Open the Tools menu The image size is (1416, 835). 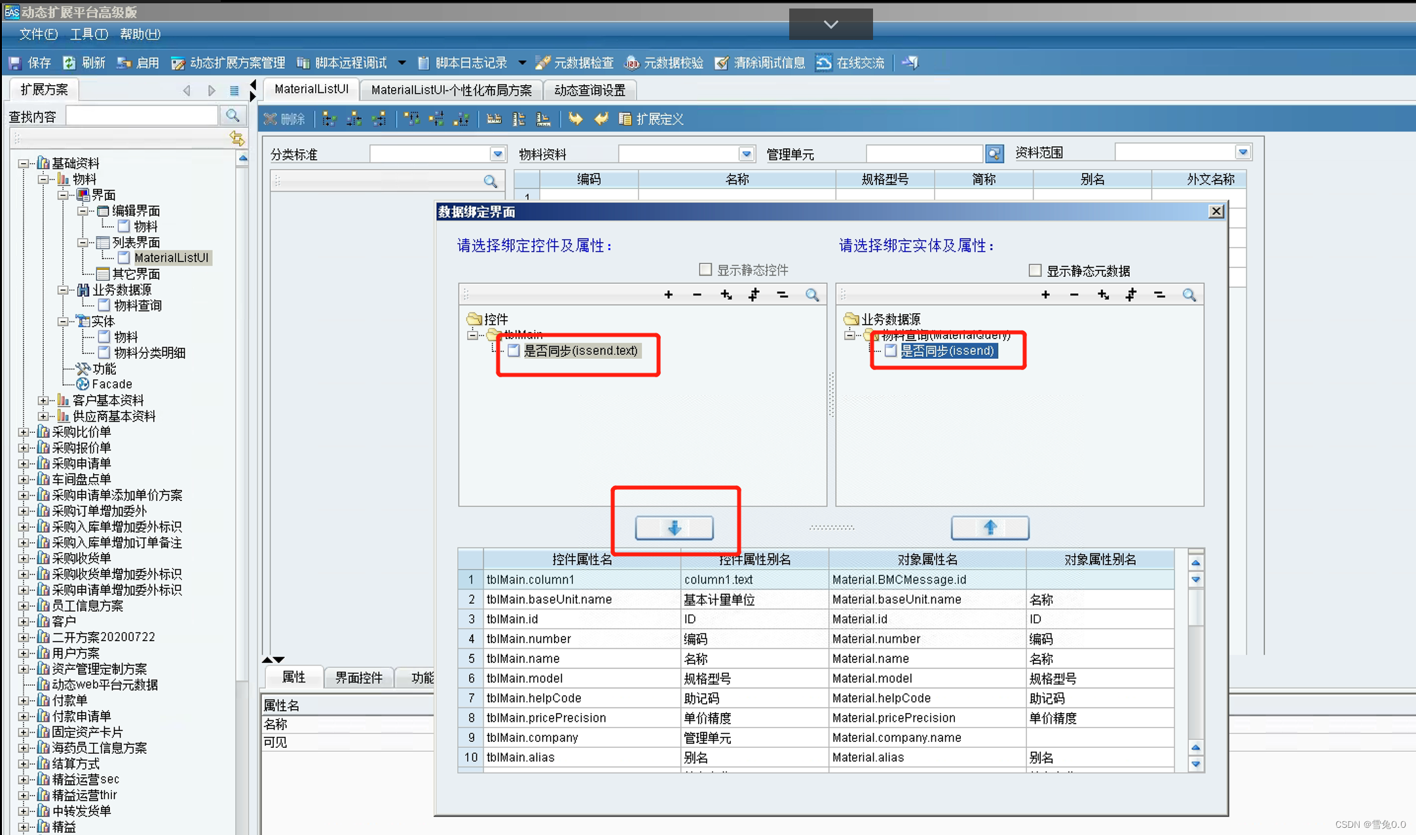click(x=88, y=34)
